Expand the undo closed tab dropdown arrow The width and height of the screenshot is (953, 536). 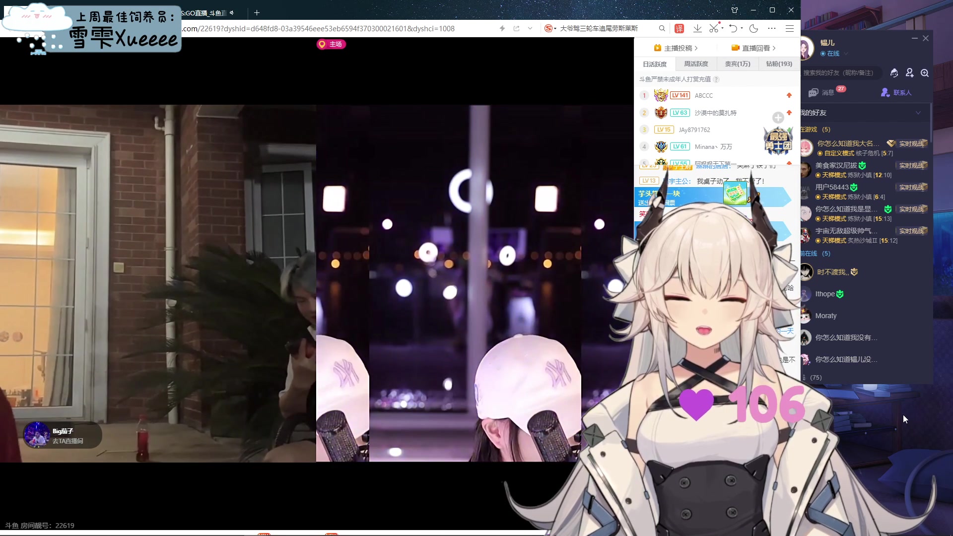click(x=742, y=28)
